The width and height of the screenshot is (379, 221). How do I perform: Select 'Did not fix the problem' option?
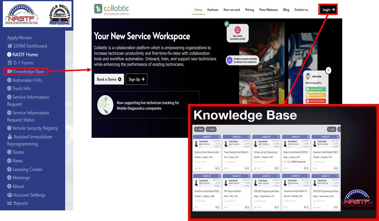coord(316,101)
